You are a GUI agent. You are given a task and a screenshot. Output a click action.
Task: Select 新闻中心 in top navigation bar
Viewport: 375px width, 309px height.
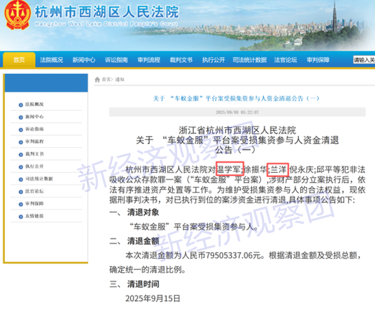(x=84, y=60)
